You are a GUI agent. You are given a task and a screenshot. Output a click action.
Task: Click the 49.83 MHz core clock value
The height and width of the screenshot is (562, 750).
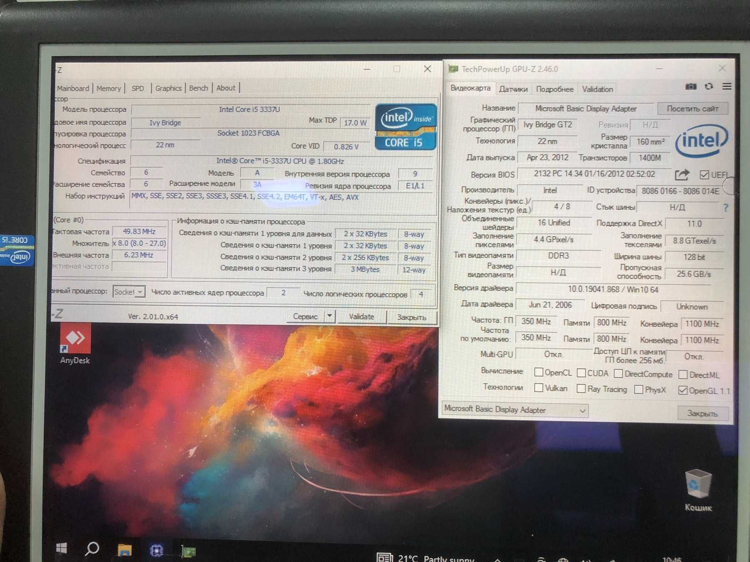click(139, 231)
